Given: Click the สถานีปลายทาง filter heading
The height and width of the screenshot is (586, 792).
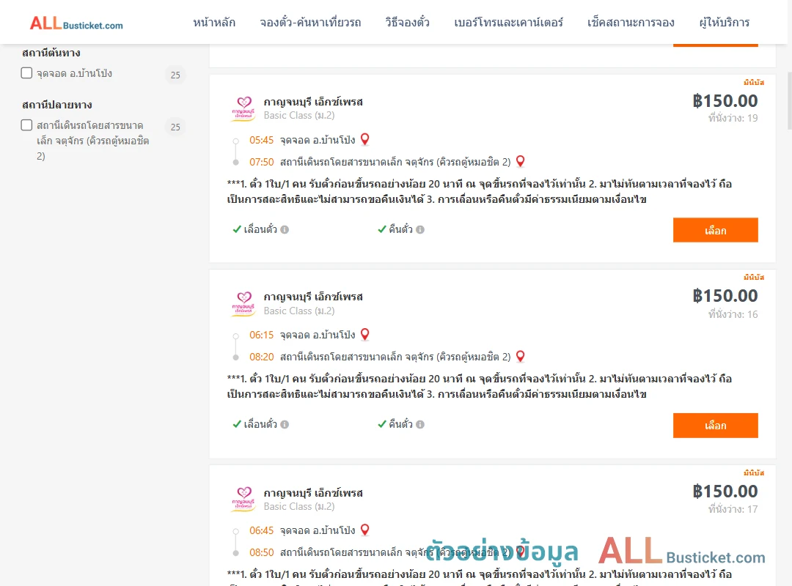Looking at the screenshot, I should [x=57, y=105].
